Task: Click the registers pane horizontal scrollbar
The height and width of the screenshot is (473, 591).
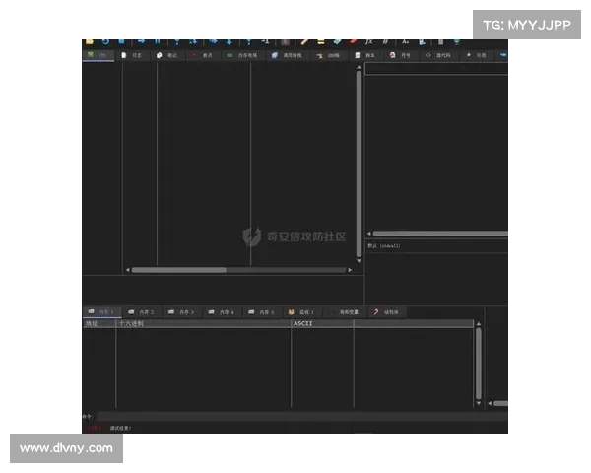Action: [x=440, y=234]
